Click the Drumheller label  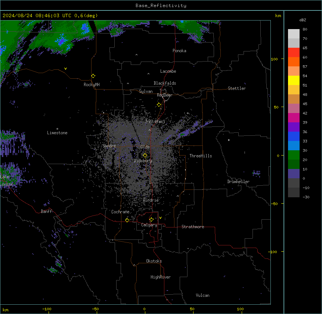click(x=238, y=182)
